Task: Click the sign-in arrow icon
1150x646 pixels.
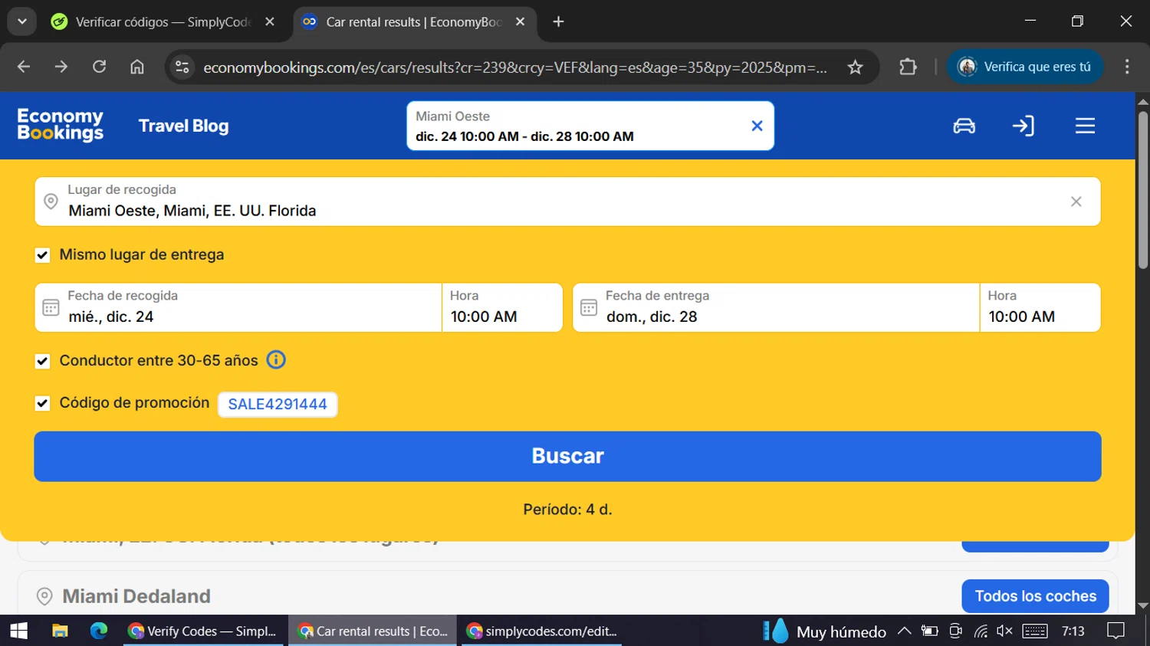Action: point(1024,126)
